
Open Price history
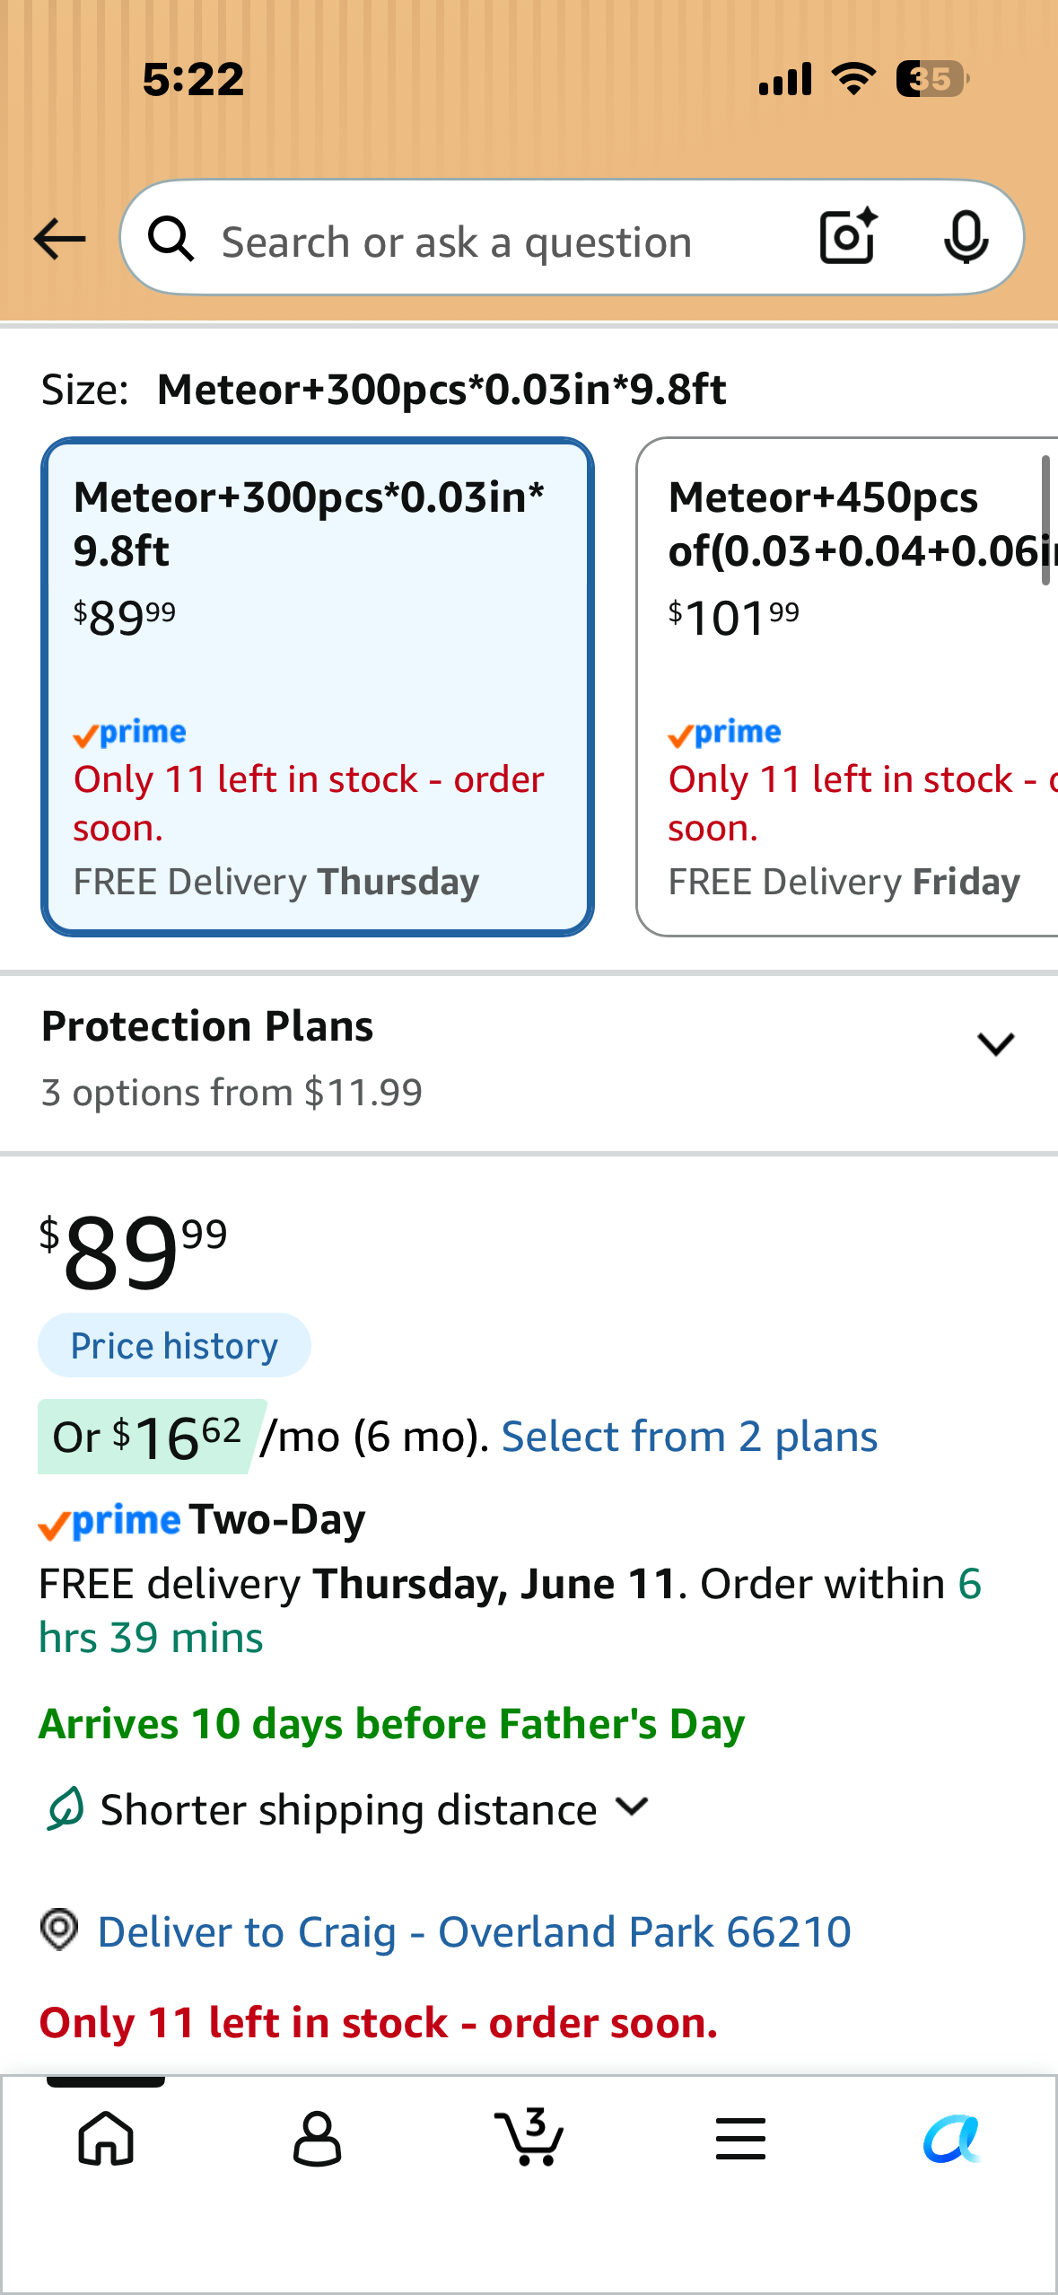pos(174,1345)
